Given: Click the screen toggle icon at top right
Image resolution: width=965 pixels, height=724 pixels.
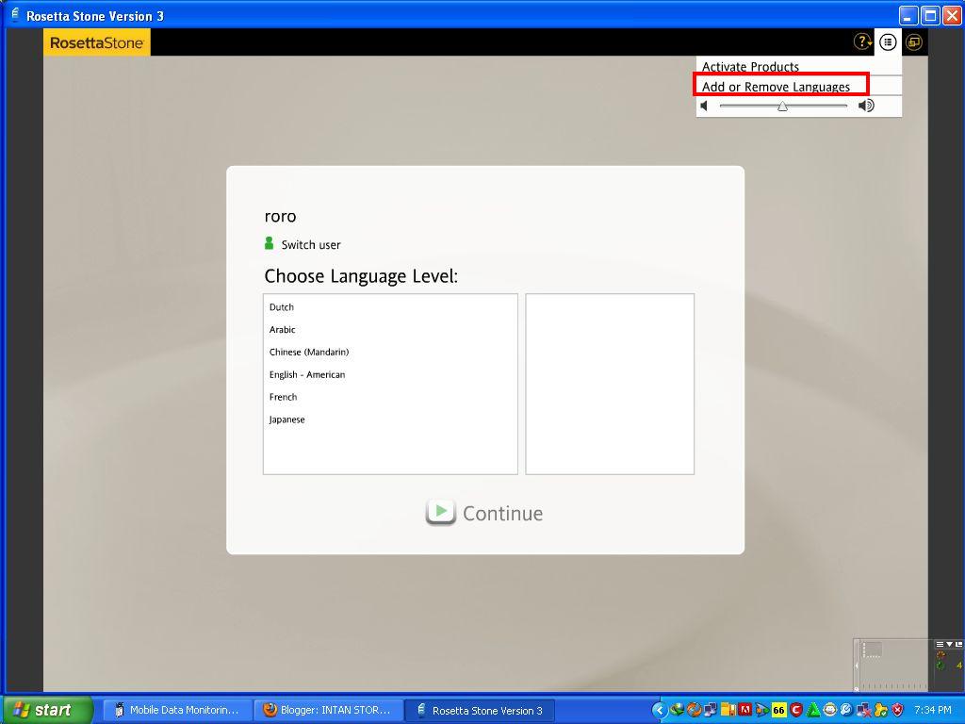Looking at the screenshot, I should click(x=911, y=41).
